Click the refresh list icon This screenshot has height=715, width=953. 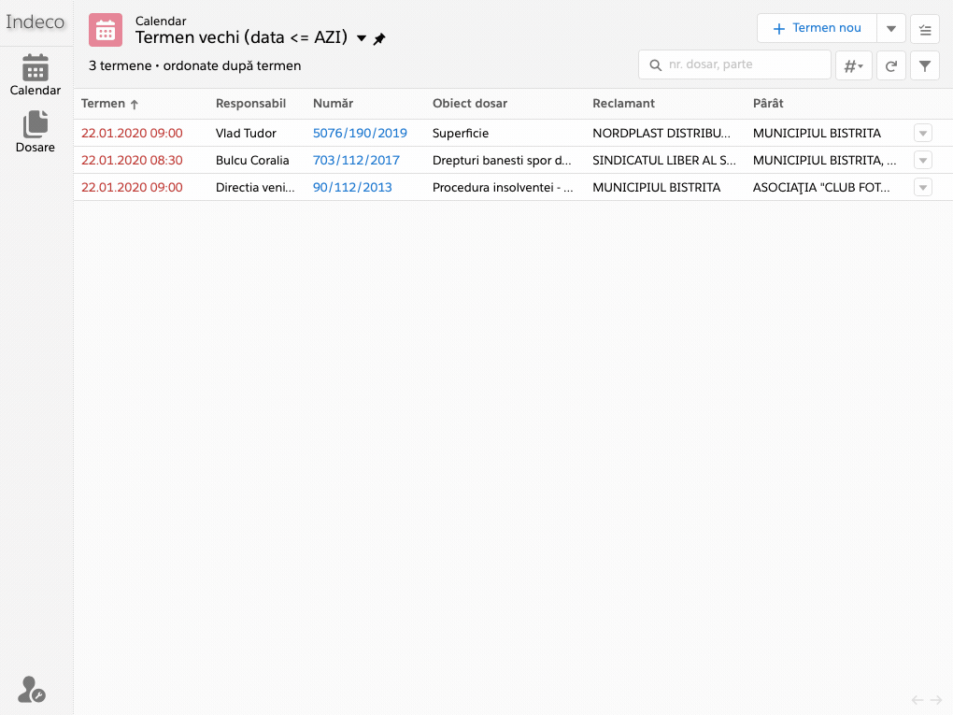(891, 65)
